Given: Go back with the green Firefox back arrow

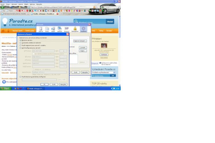Looking at the screenshot, I should pos(2,7).
